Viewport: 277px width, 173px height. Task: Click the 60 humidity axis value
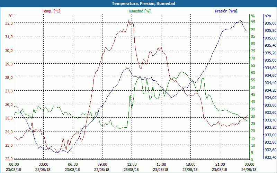(x=253, y=73)
